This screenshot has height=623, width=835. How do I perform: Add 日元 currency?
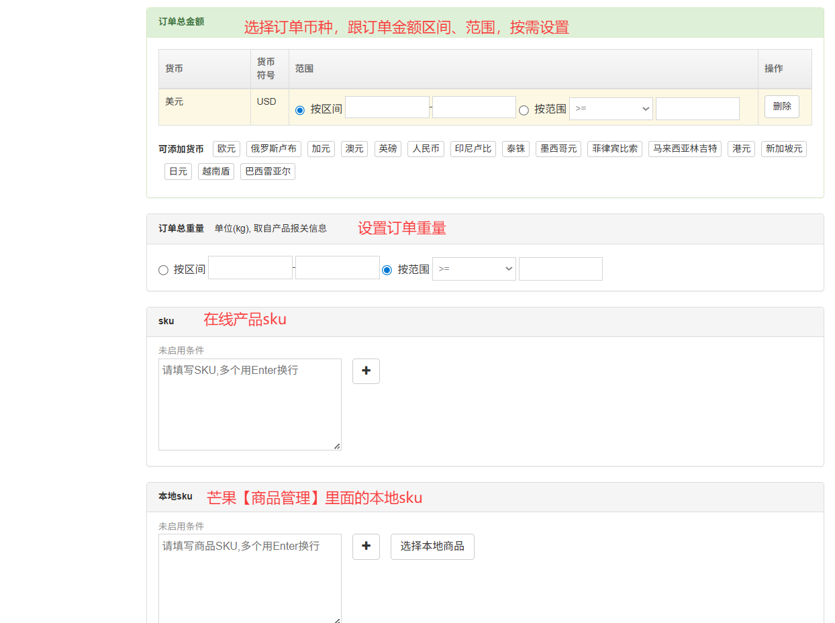[x=178, y=172]
